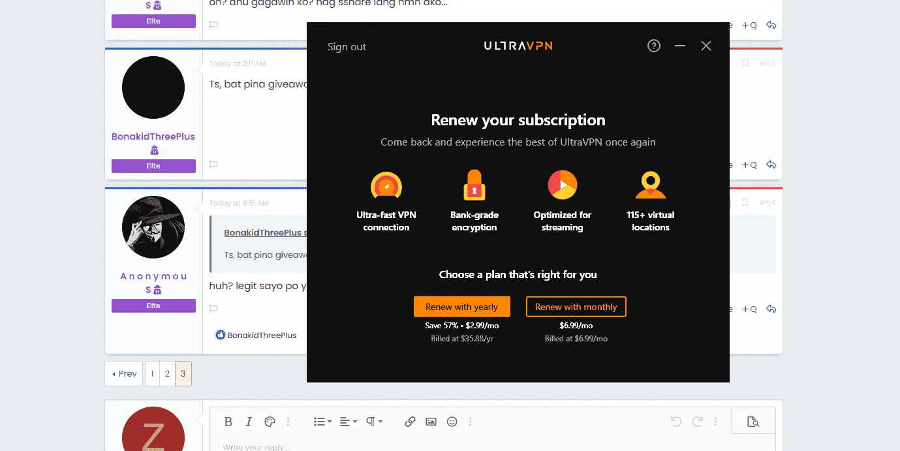Click Elite badge under Anonymous in post #54
This screenshot has width=900, height=451.
click(x=153, y=305)
